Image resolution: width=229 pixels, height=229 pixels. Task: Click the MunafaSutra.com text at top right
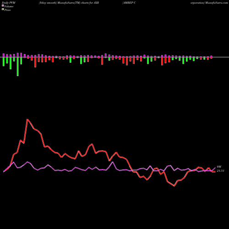click(217, 3)
